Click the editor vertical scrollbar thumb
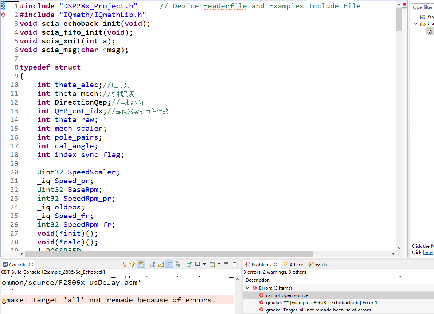 [x=399, y=19]
